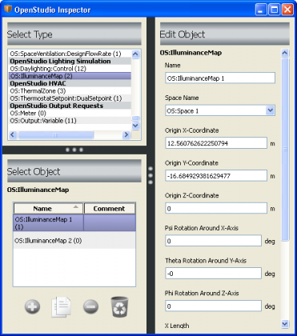The height and width of the screenshot is (336, 297).
Task: Click the vertical splitter handle between panels
Action: tap(151, 175)
